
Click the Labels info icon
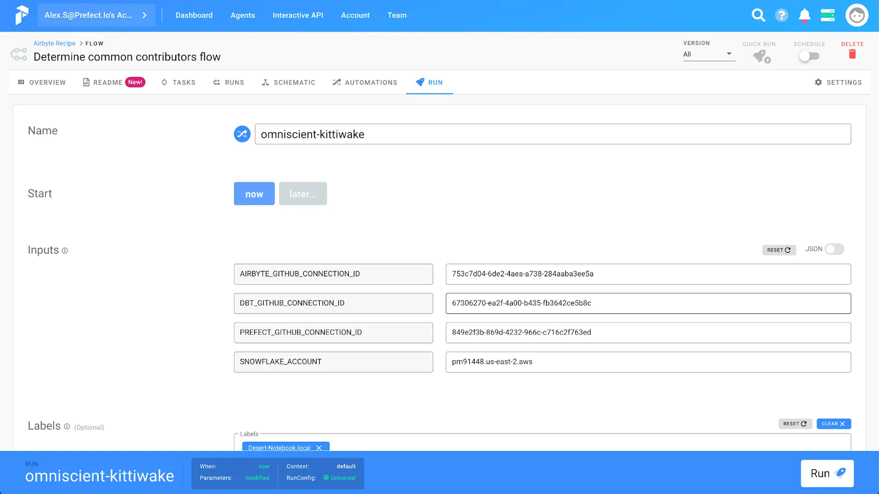pyautogui.click(x=67, y=426)
